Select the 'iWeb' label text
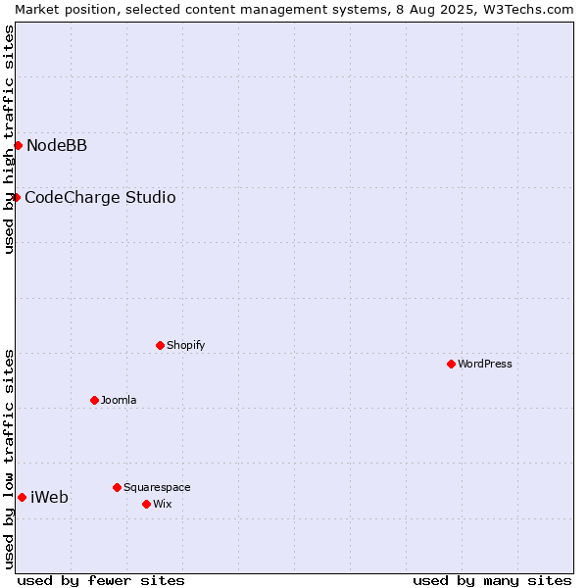The image size is (588, 588). [x=49, y=497]
